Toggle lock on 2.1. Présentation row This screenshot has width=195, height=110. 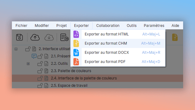click(40, 56)
